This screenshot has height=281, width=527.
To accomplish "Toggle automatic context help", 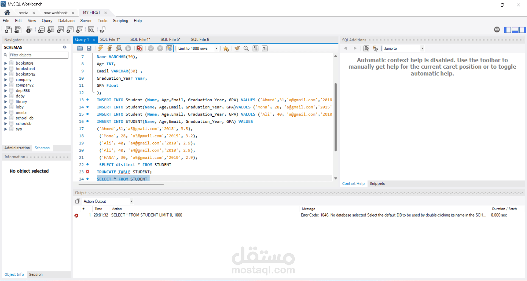I will [375, 48].
